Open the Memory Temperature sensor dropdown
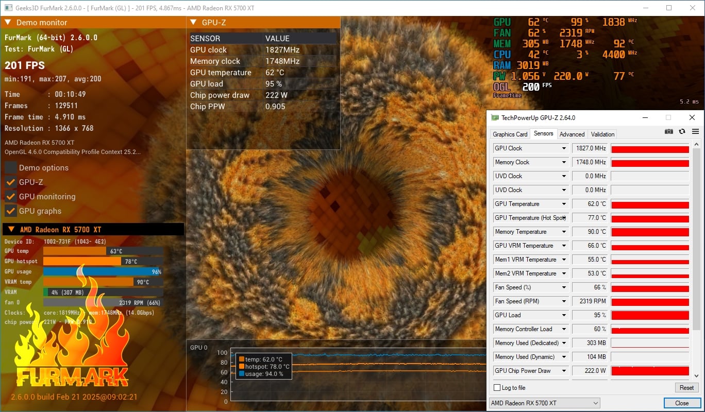705x412 pixels. tap(564, 232)
